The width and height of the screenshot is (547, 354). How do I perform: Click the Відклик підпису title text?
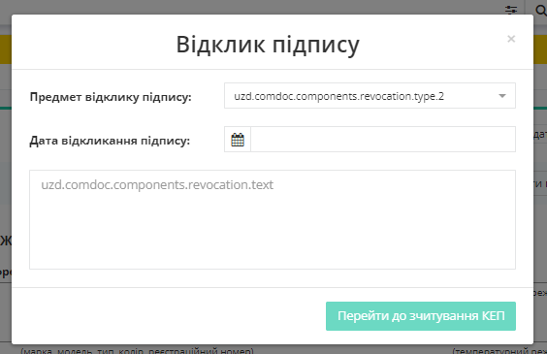(268, 45)
